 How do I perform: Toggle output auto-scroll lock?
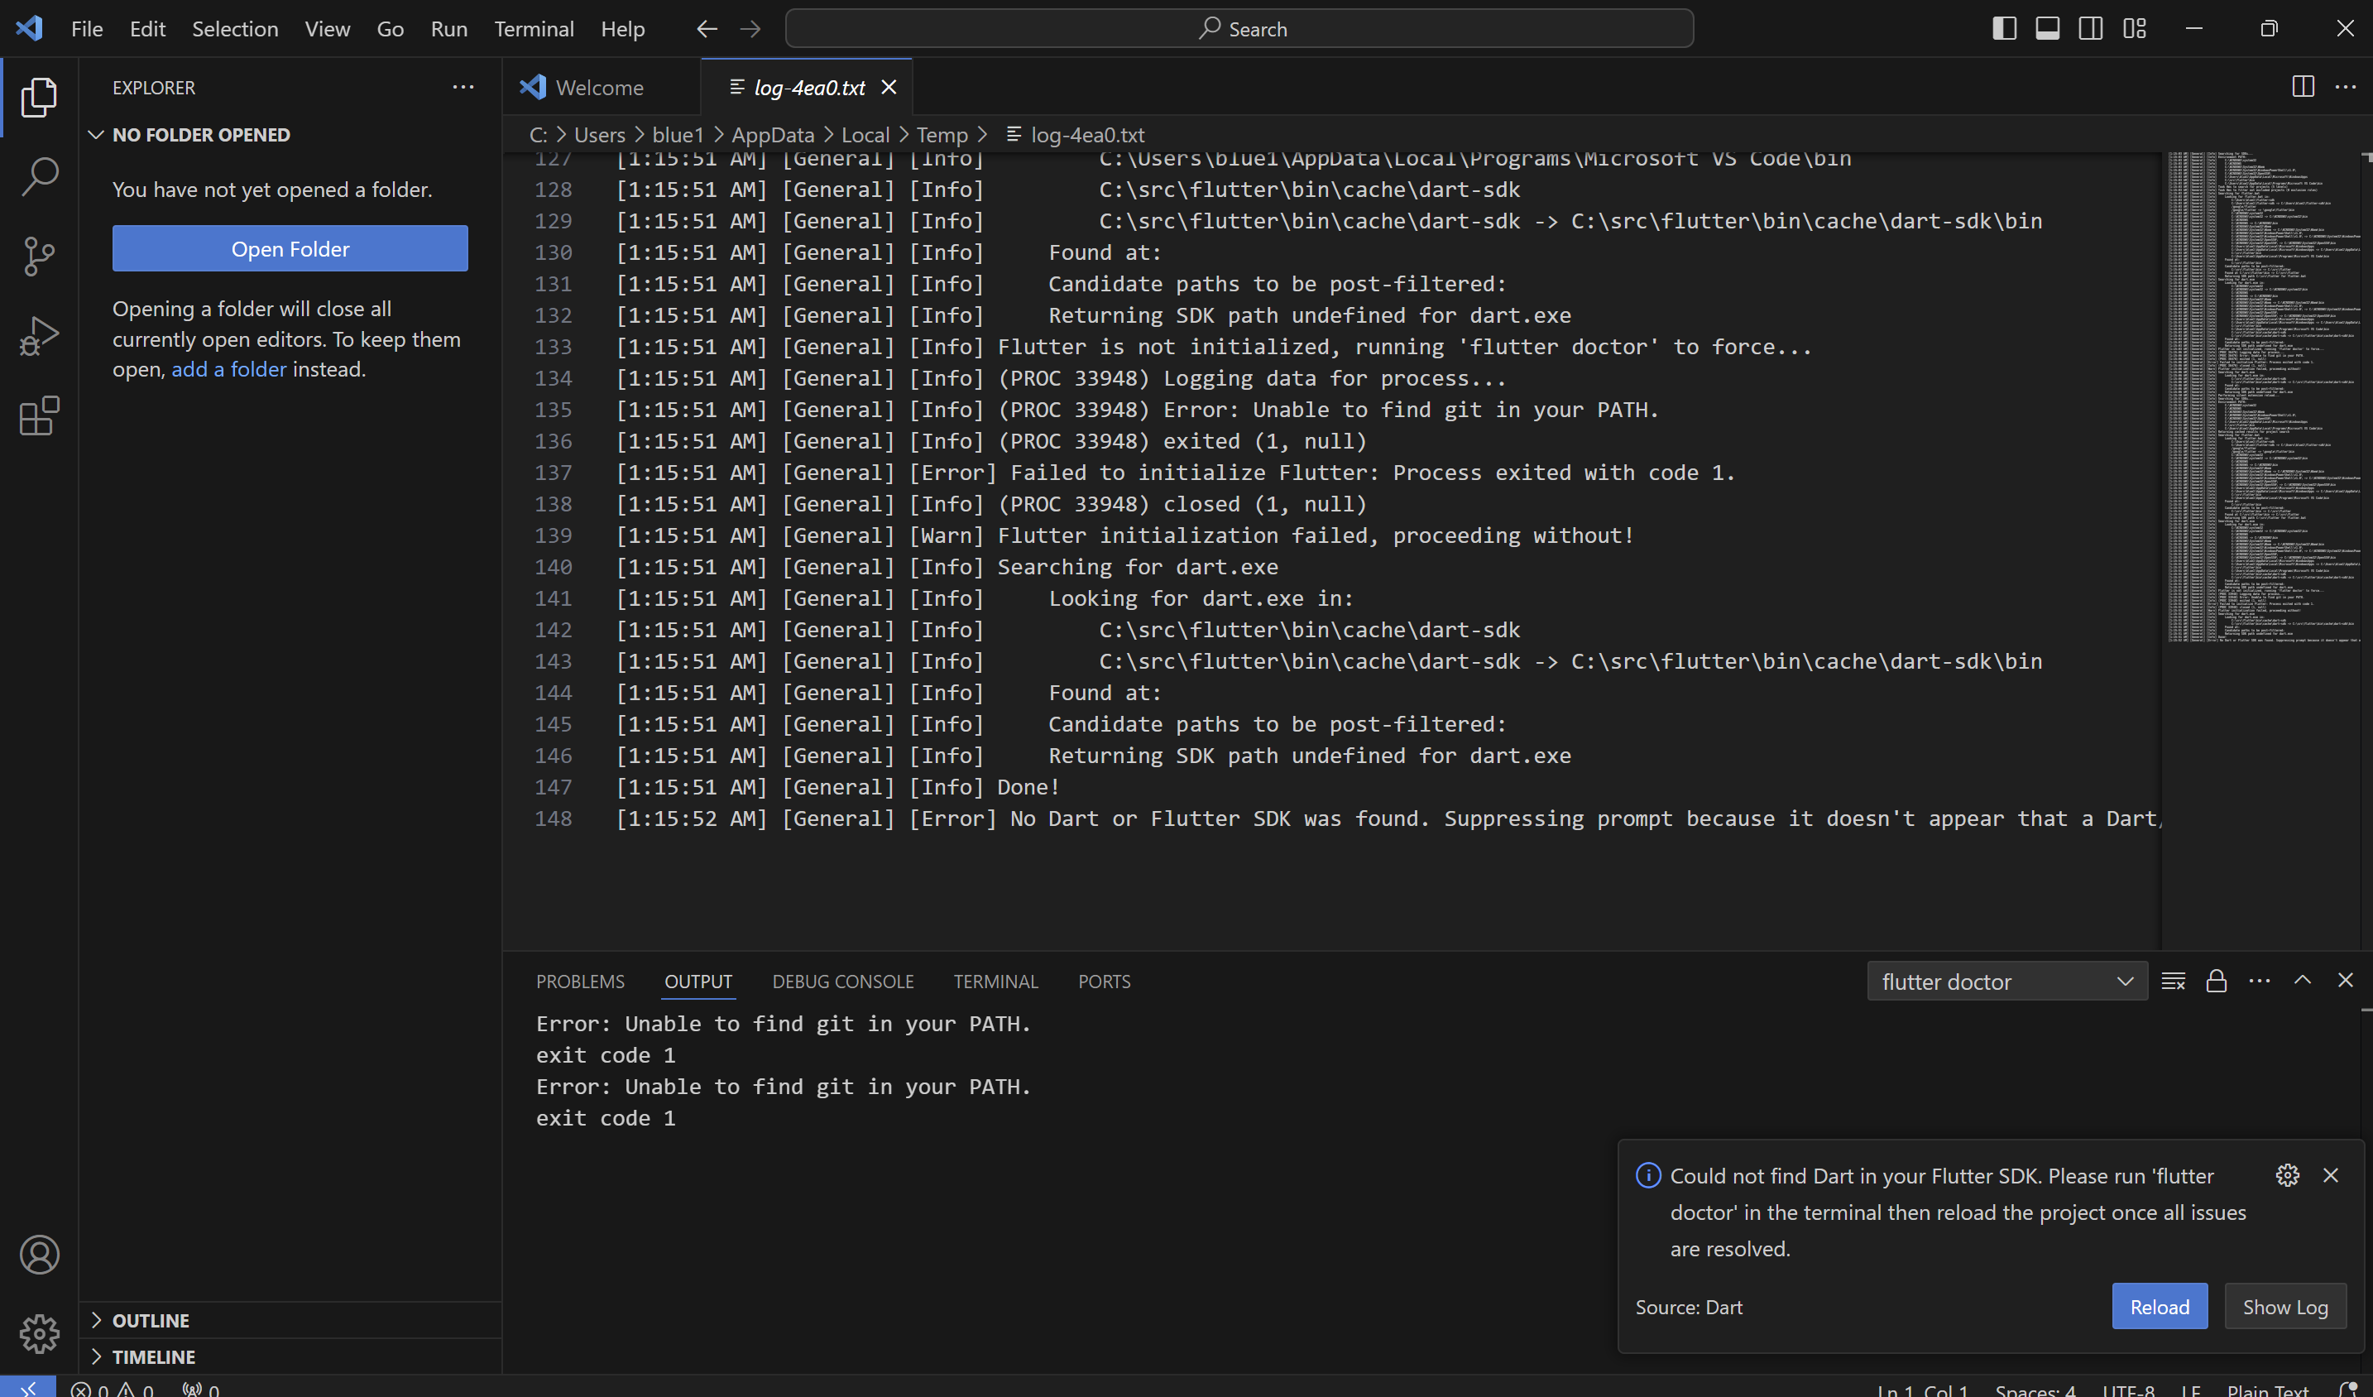click(x=2216, y=981)
